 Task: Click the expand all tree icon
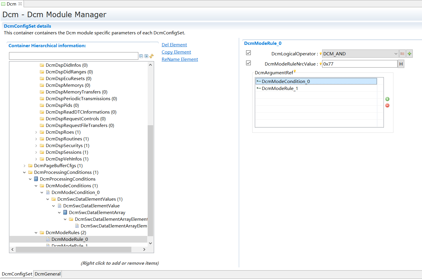tap(146, 56)
